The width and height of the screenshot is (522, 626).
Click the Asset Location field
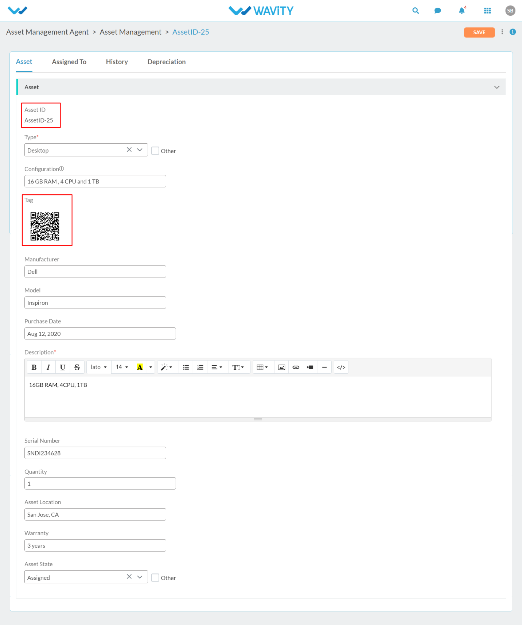95,514
